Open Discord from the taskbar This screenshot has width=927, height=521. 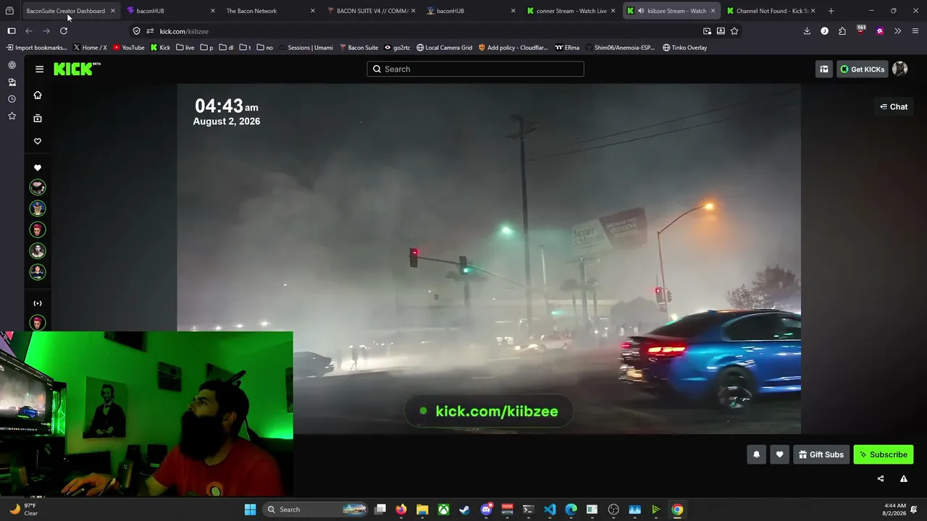(x=486, y=509)
